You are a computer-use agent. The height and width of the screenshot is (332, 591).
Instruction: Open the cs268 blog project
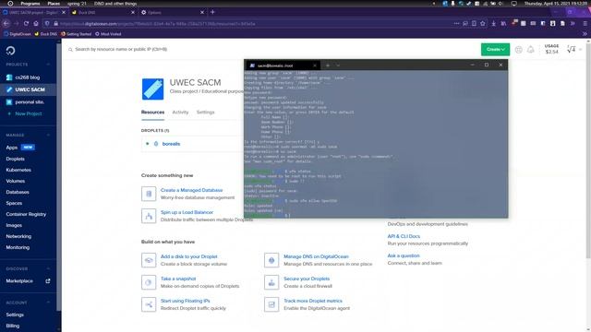point(27,77)
